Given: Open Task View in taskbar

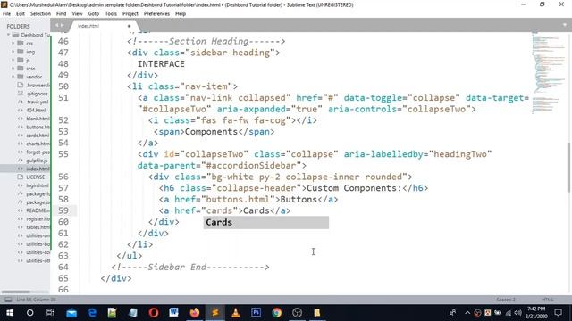Looking at the screenshot, I should (x=50, y=313).
